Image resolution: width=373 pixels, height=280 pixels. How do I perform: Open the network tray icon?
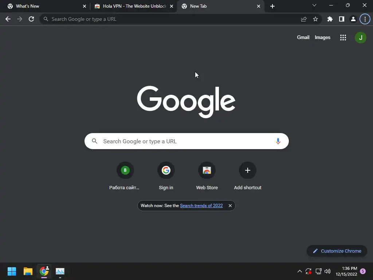(x=318, y=271)
